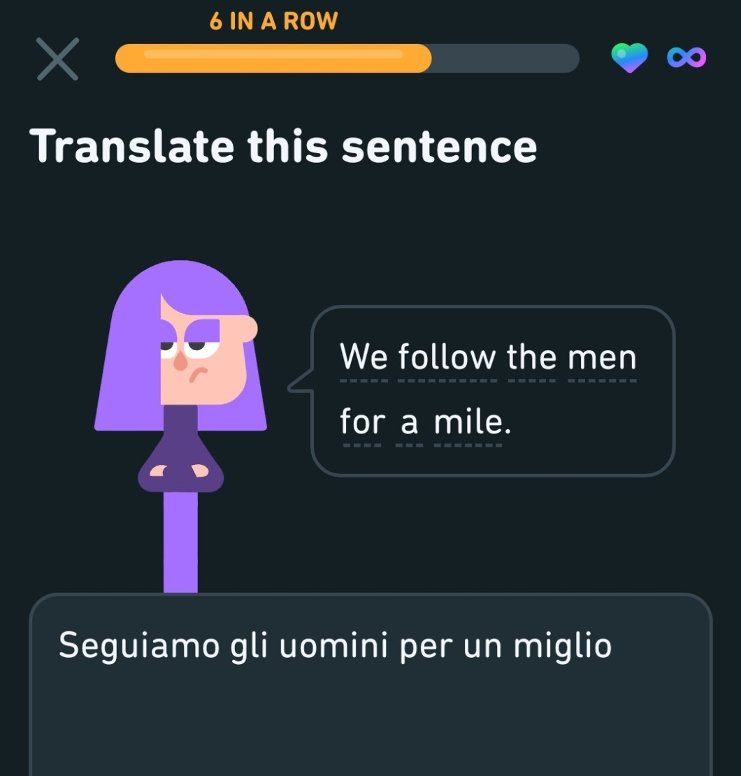
Task: Tap the rainbow heart icon
Action: (x=629, y=58)
